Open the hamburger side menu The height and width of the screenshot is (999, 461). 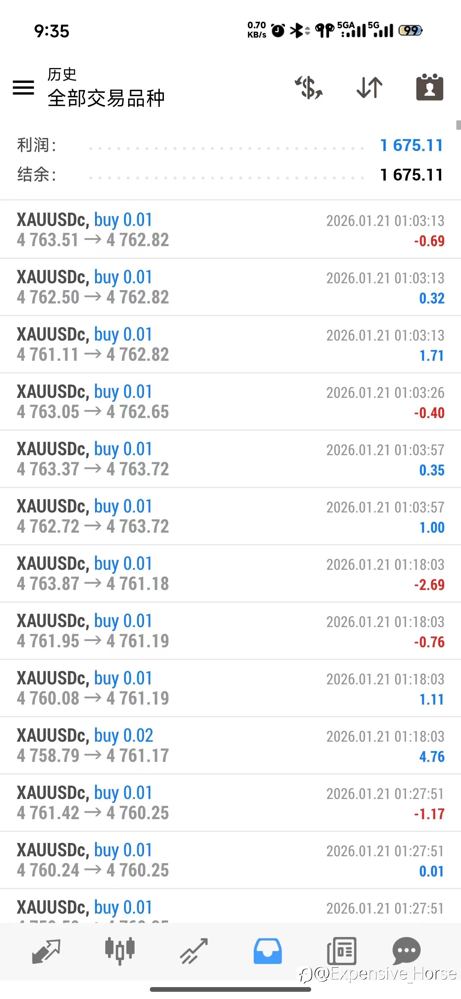click(x=23, y=87)
